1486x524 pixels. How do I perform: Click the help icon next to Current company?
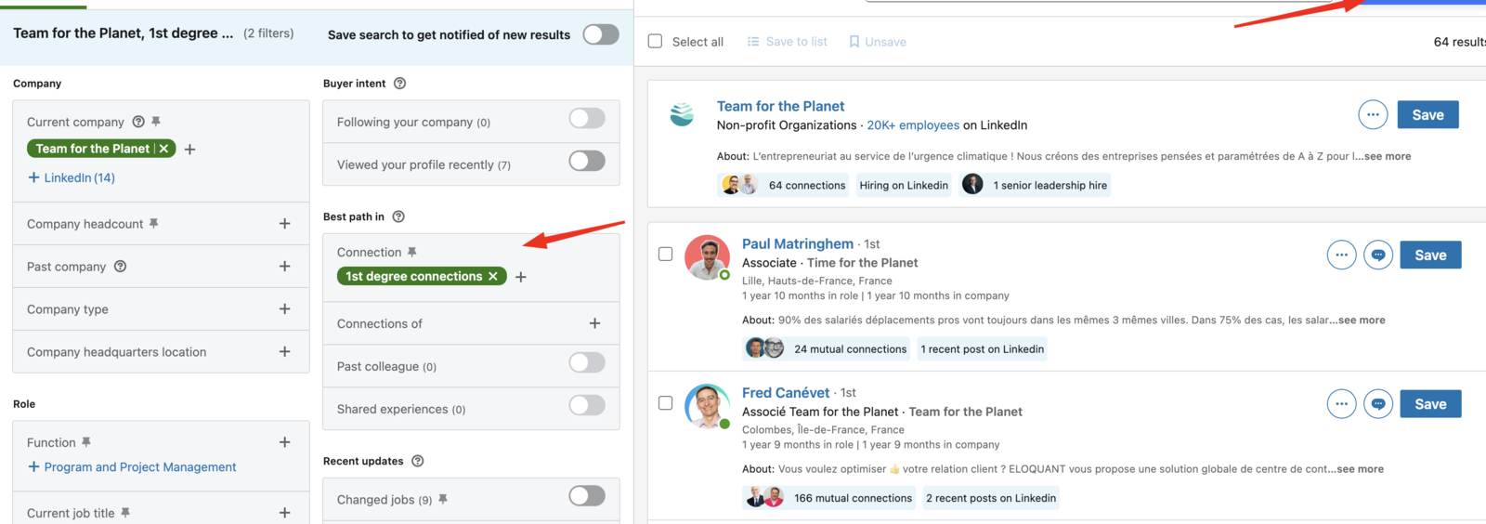138,122
